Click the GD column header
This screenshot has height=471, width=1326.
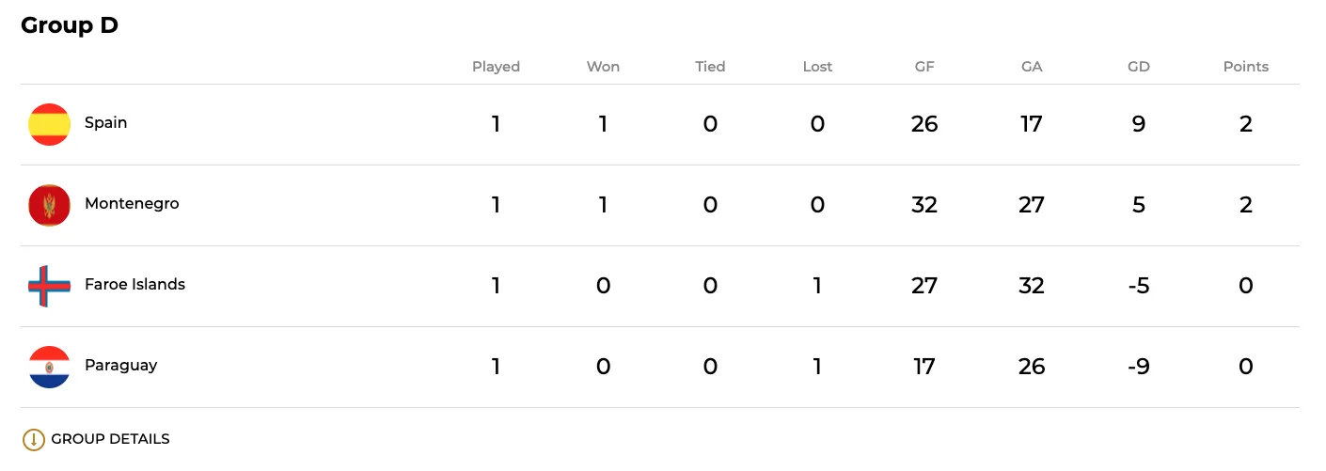click(1138, 67)
